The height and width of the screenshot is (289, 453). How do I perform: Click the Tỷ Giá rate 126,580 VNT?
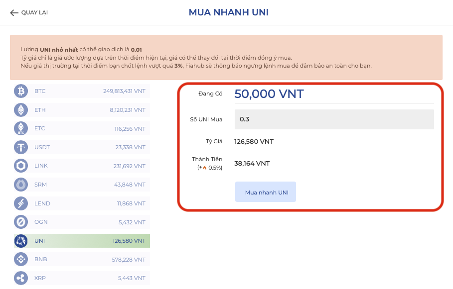click(254, 142)
